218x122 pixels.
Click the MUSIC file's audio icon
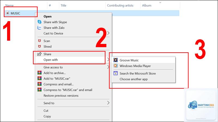point(8,13)
